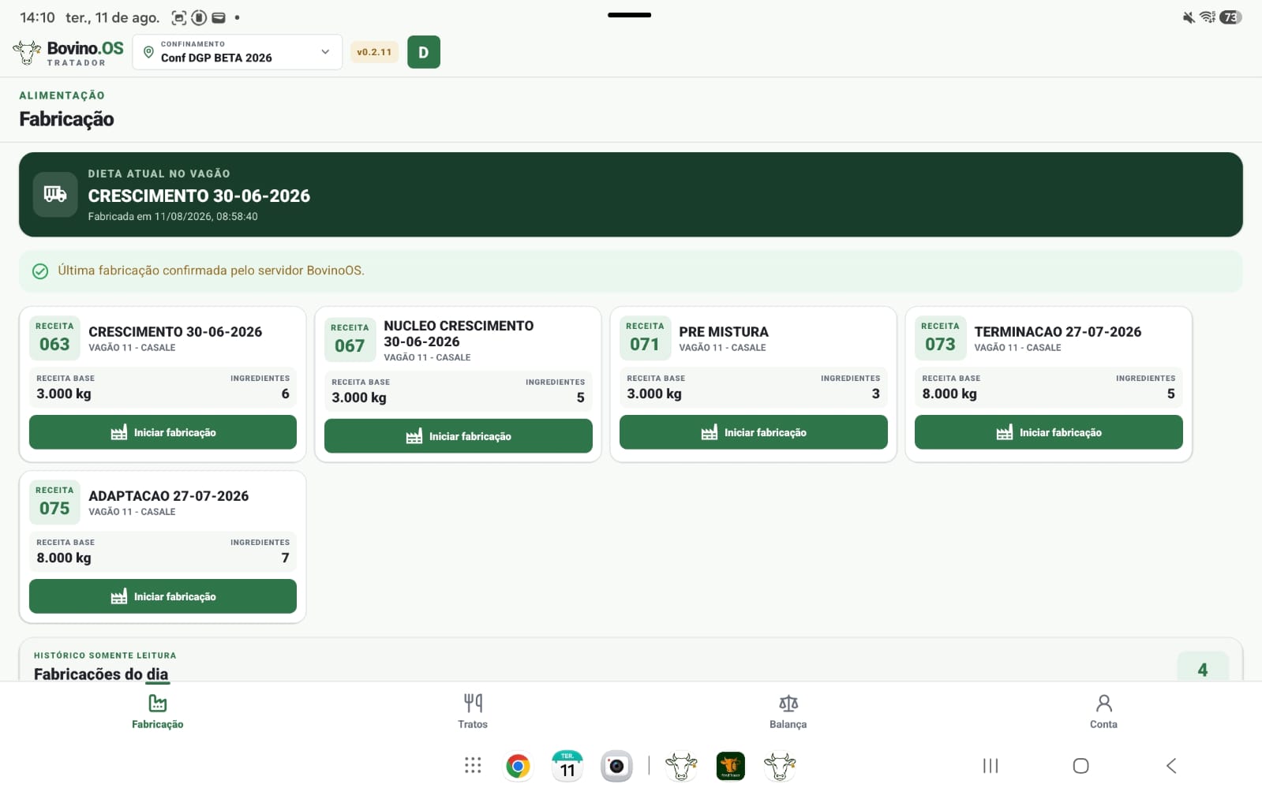1262x788 pixels.
Task: Switch to the Conta tab
Action: 1103,711
